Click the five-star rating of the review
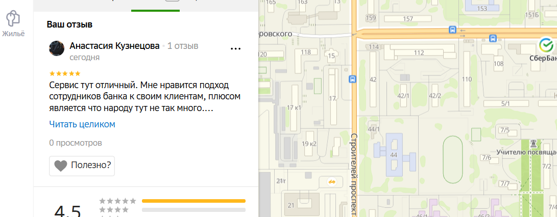Viewport: 557px width, 217px height. pos(65,74)
